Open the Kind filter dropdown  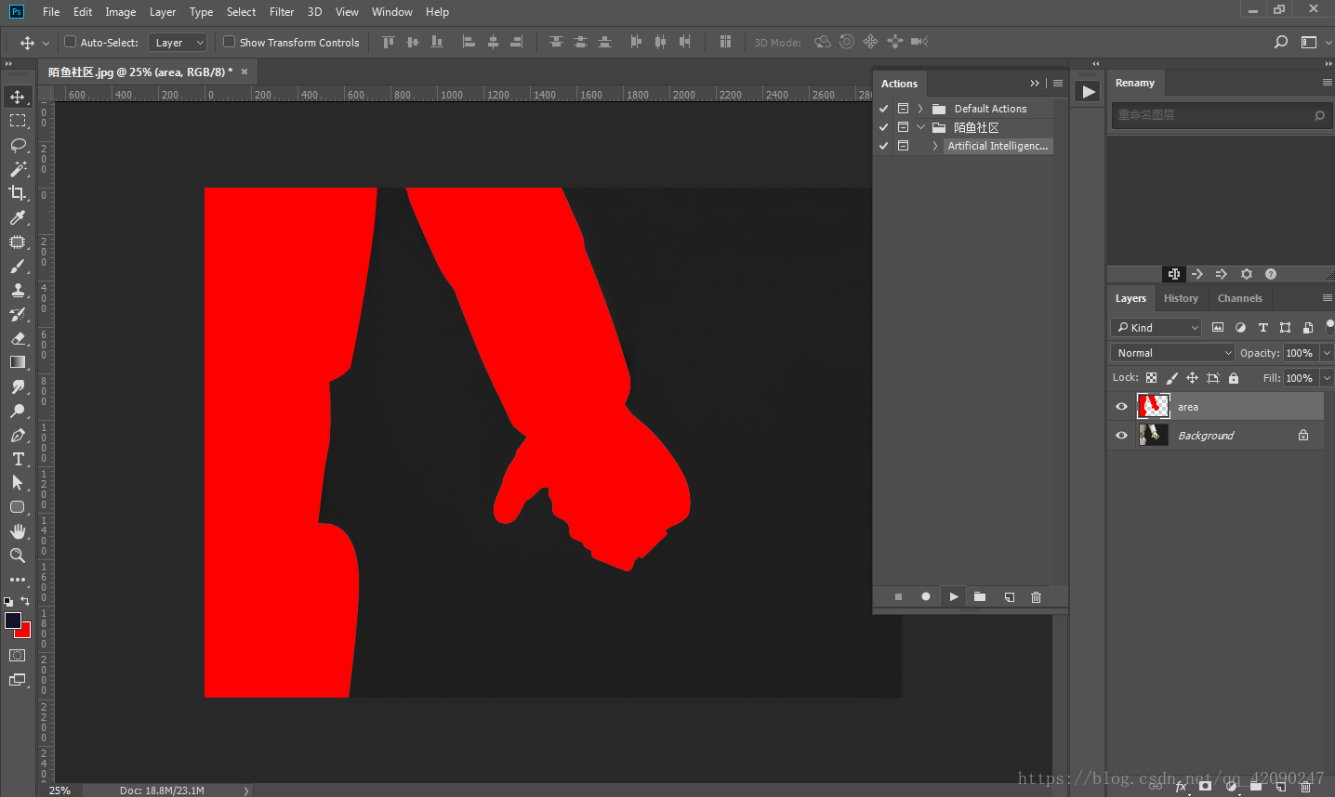[1157, 328]
